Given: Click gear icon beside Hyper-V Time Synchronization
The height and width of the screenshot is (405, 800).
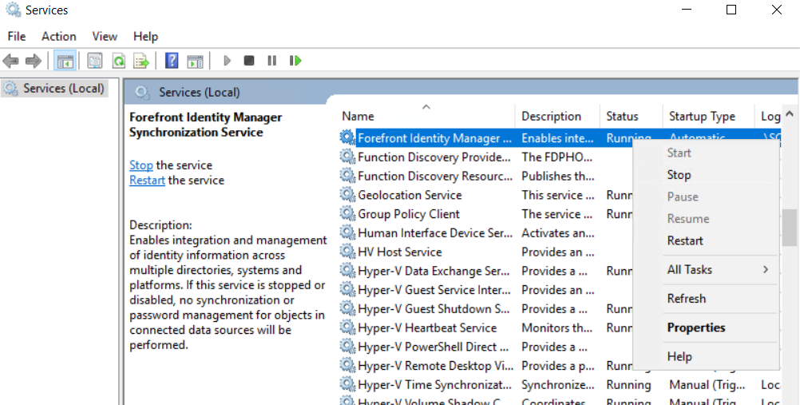Looking at the screenshot, I should click(x=347, y=384).
